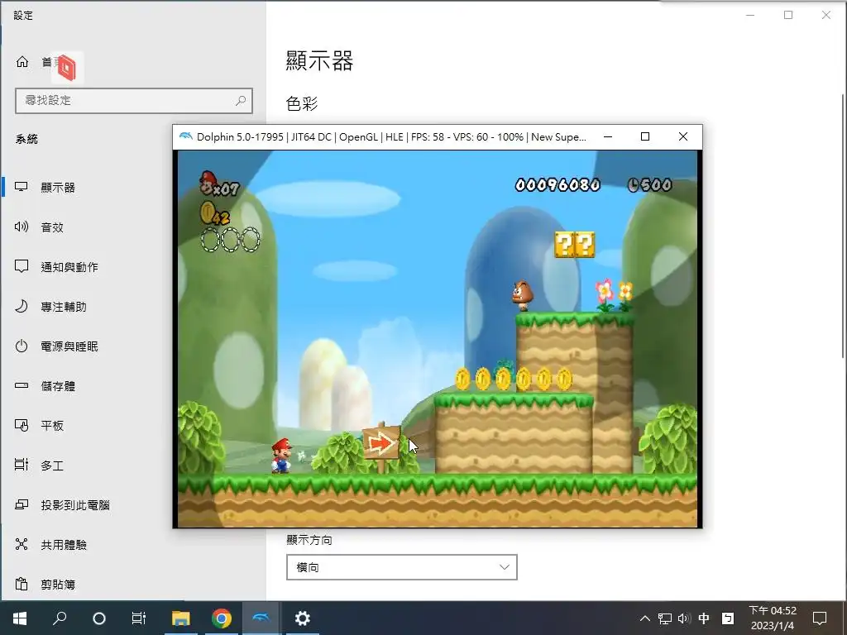
Task: Click the clipboard icon beside 剪貼簿
Action: tap(21, 584)
